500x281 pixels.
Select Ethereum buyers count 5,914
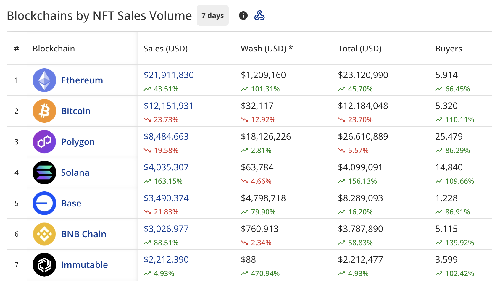tap(446, 75)
